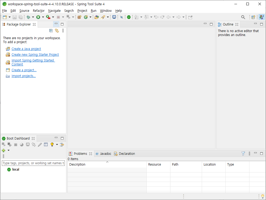Click the lightbulb tip icon in status bar

(x=263, y=196)
